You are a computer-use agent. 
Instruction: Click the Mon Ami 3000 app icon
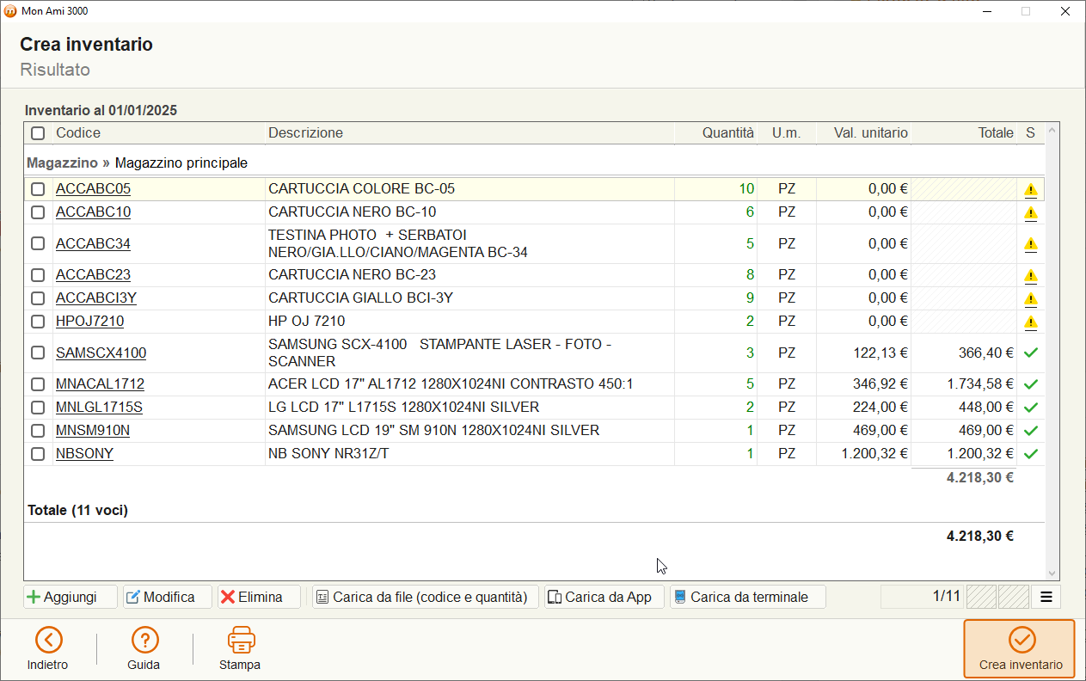[x=10, y=11]
